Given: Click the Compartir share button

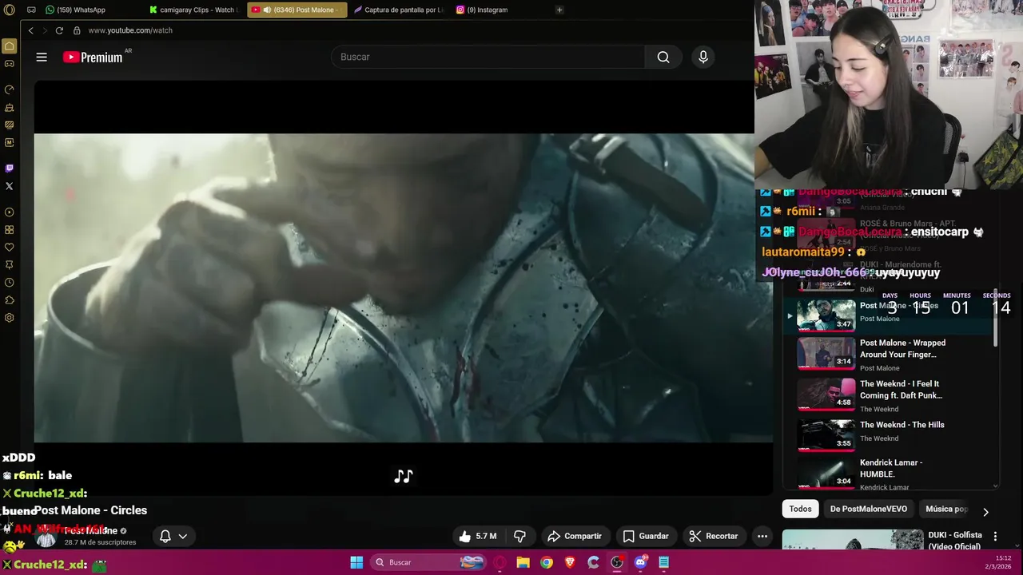Looking at the screenshot, I should tap(574, 536).
